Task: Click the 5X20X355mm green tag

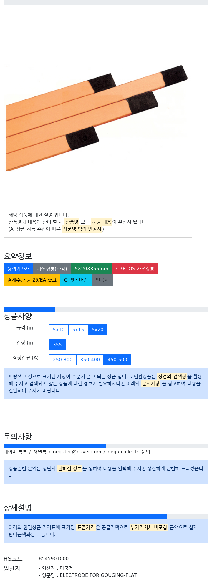Action: [91, 269]
